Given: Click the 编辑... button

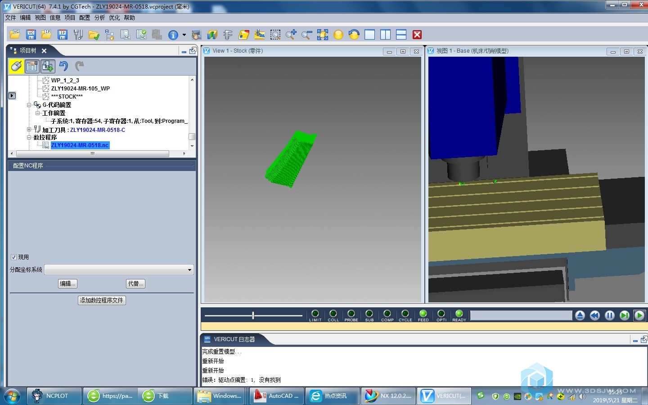Looking at the screenshot, I should [67, 283].
